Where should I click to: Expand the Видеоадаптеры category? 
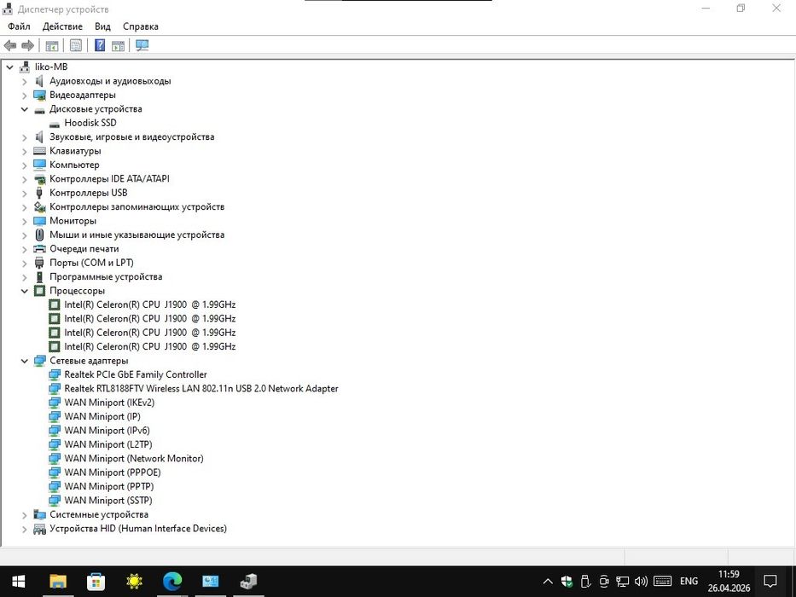coord(25,95)
